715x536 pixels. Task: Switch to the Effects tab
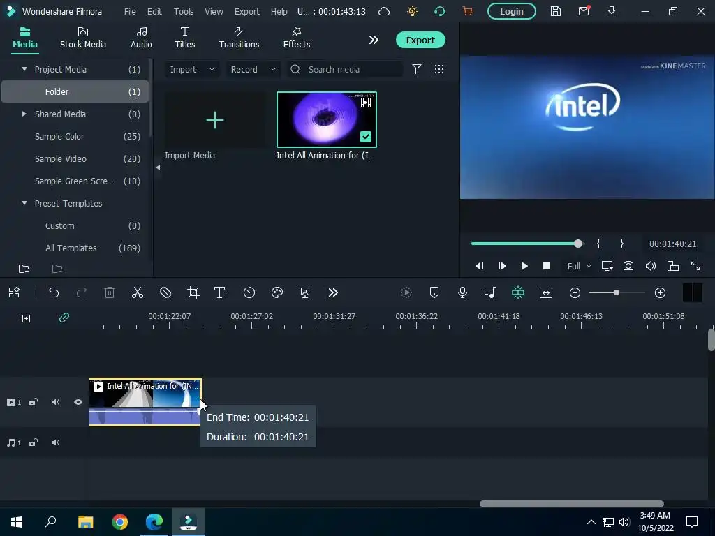[x=296, y=38]
